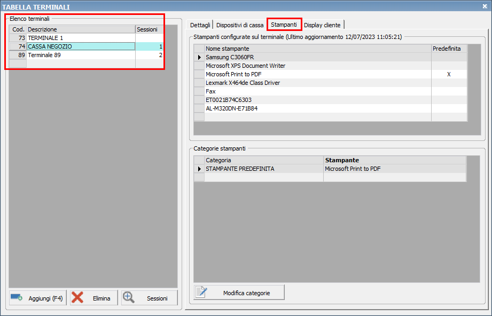
Task: Open the Dispositivi di cassa tab
Action: tap(240, 25)
